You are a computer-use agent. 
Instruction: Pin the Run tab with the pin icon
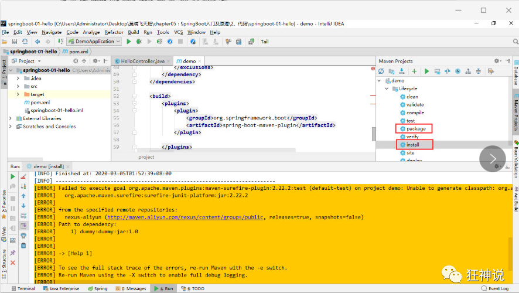pos(12,253)
